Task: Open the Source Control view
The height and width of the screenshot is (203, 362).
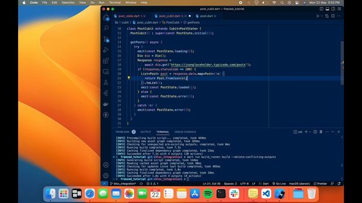Action: [106, 39]
